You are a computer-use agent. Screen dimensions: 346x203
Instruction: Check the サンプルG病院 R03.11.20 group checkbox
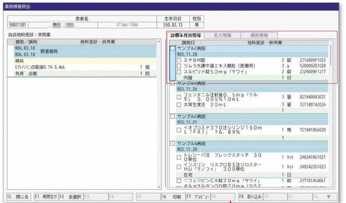(172, 144)
